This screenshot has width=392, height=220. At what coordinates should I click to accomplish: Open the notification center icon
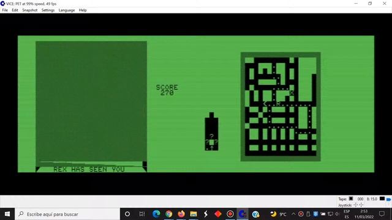point(382,214)
